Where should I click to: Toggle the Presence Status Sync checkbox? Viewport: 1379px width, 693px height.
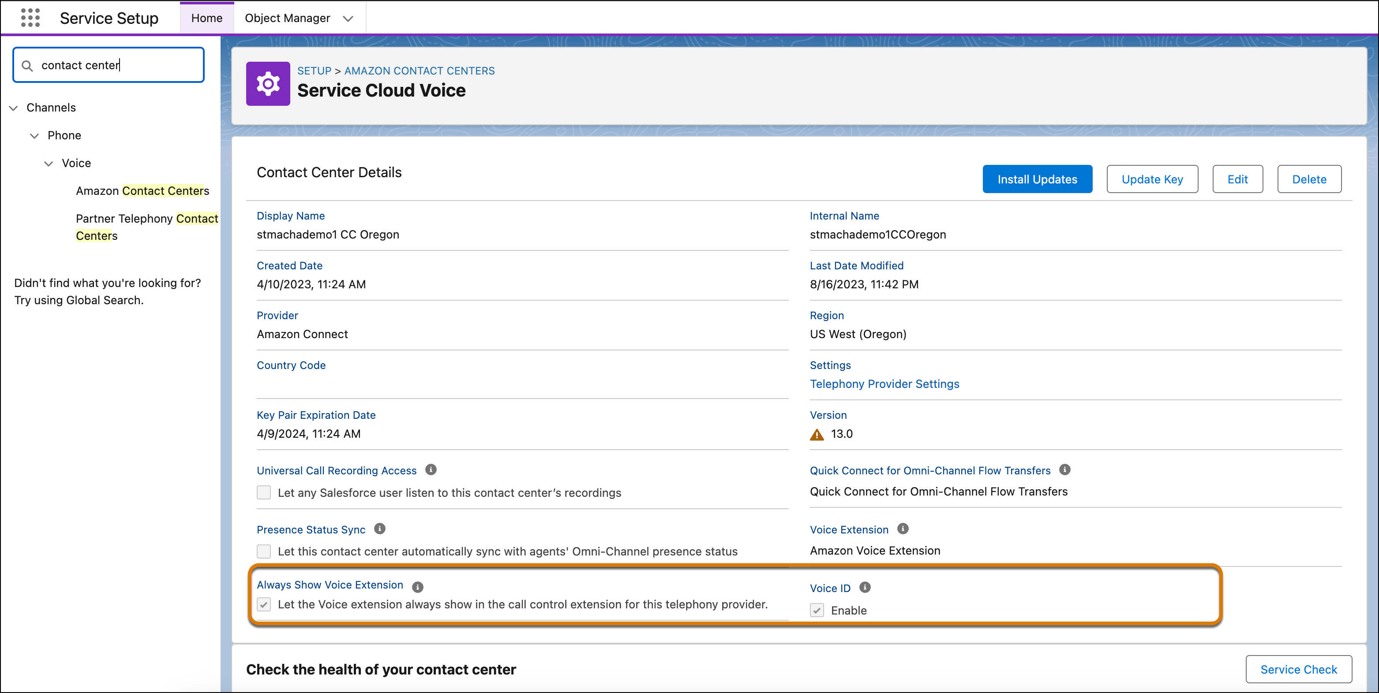coord(264,551)
